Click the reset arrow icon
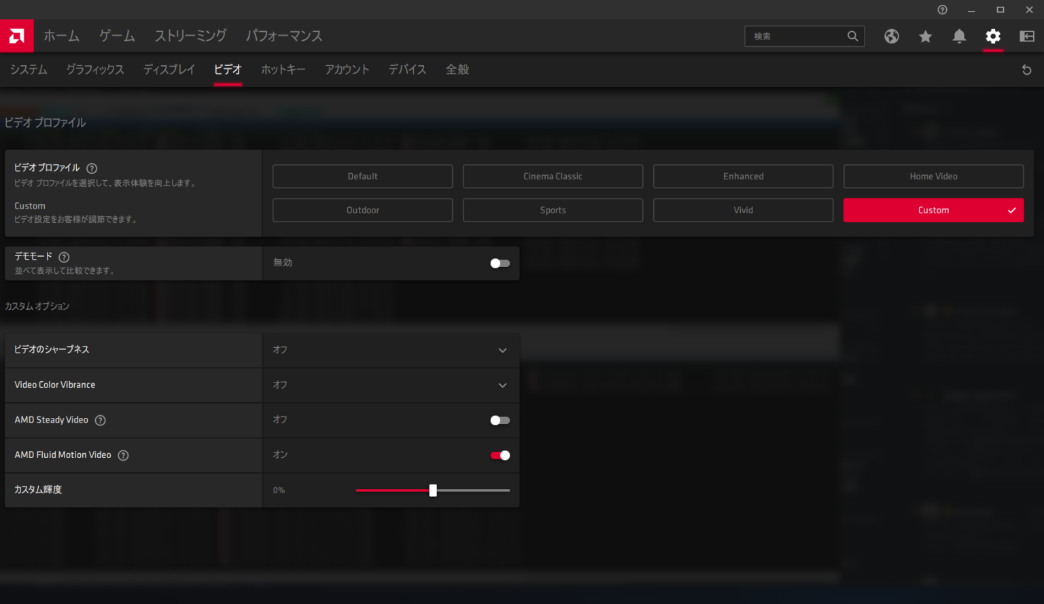Image resolution: width=1044 pixels, height=604 pixels. point(1026,70)
